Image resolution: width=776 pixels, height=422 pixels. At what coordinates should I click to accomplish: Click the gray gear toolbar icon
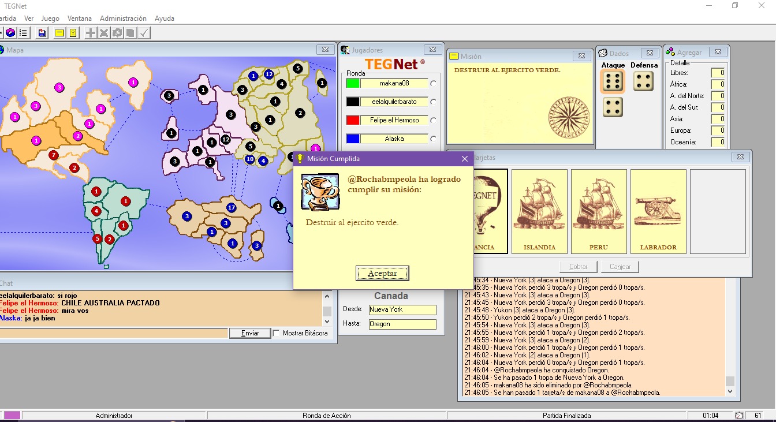[117, 33]
